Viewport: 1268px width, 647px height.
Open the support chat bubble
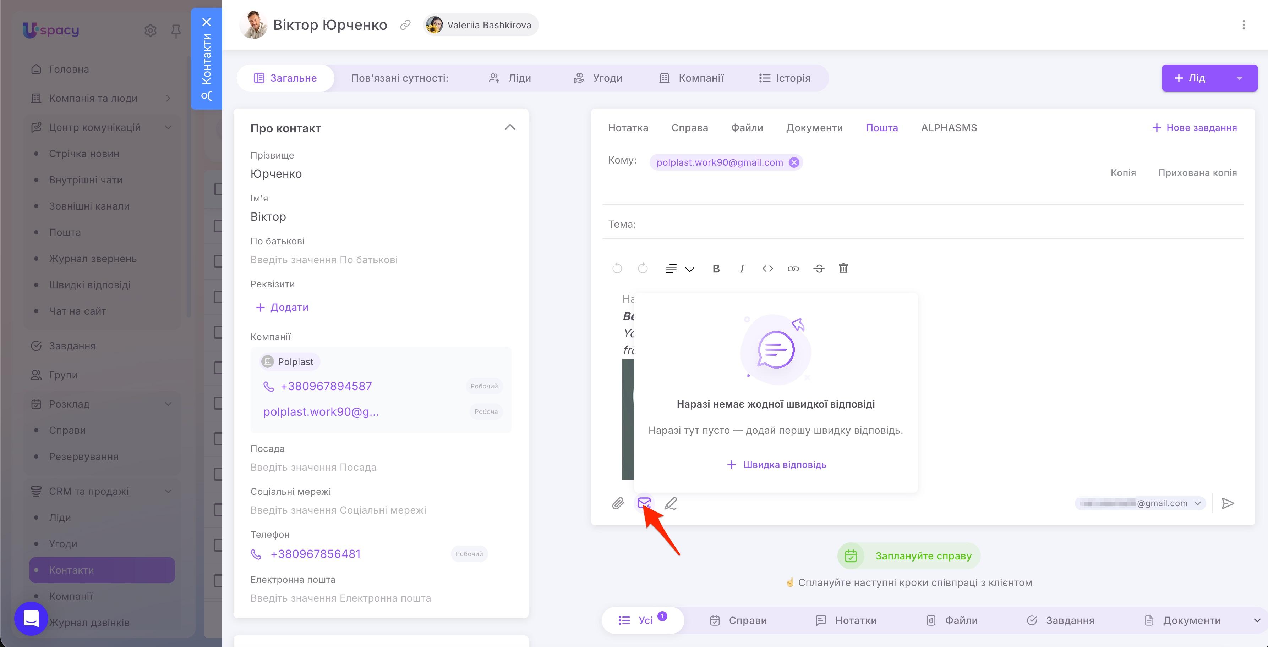[31, 619]
